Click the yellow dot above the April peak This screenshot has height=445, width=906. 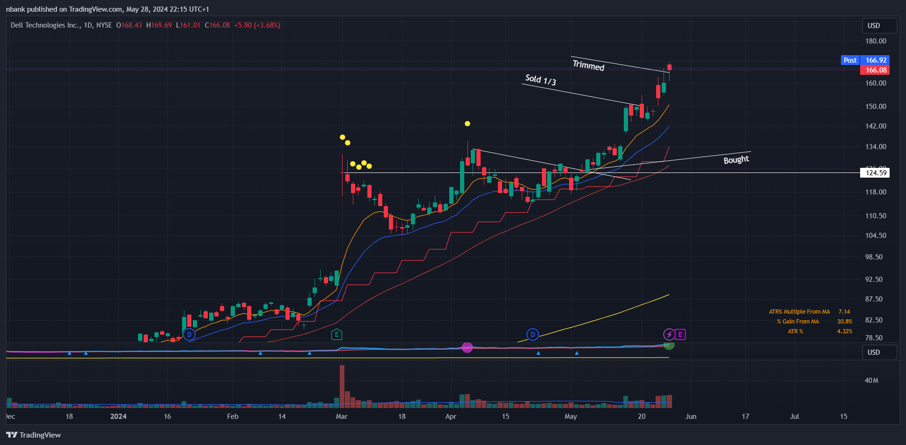(x=467, y=124)
